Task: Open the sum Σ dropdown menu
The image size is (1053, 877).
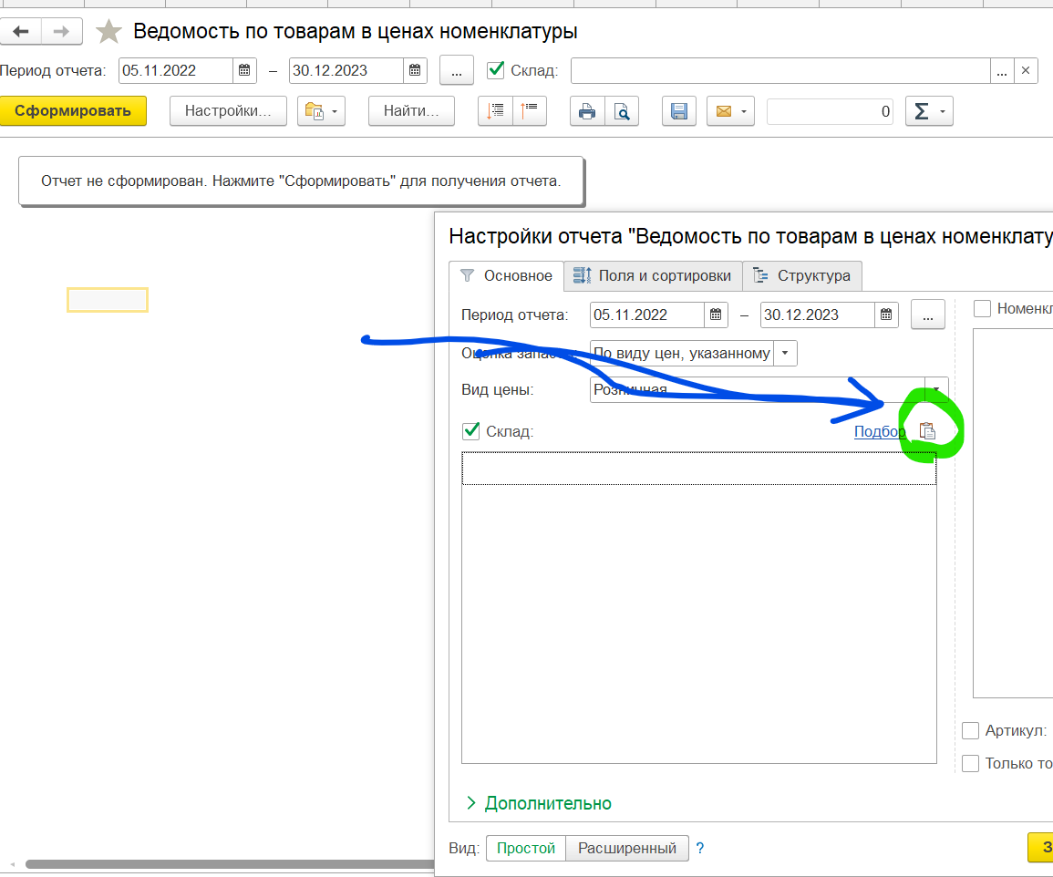Action: [x=928, y=111]
